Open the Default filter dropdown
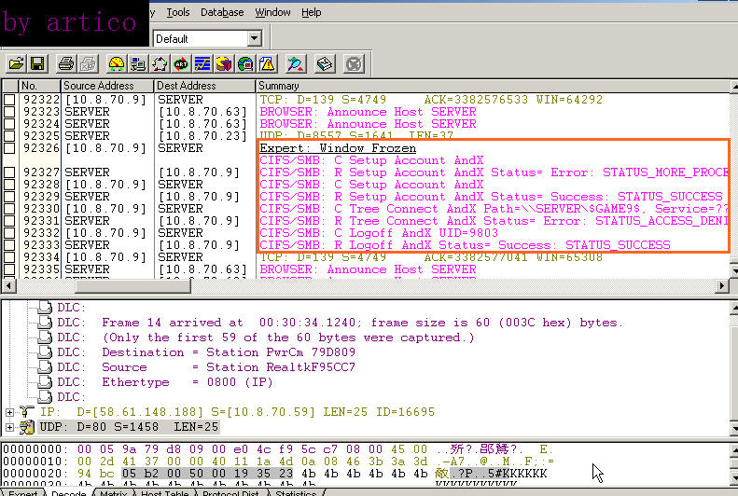Viewport: 738px width, 496px height. click(x=254, y=38)
